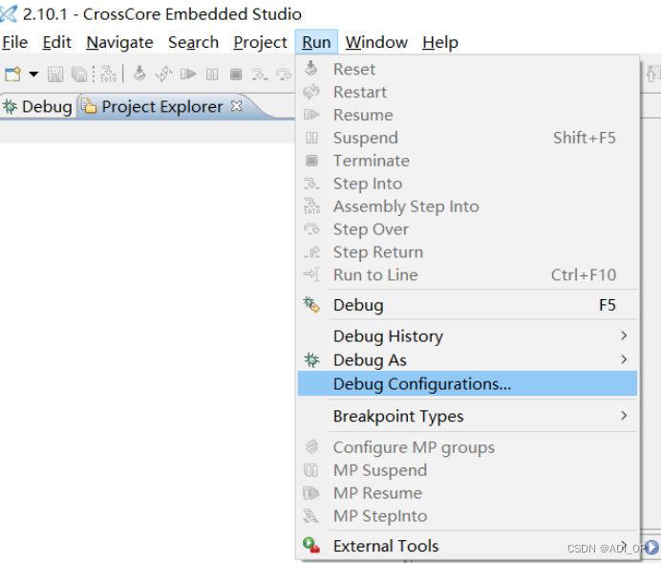
Task: Click the bug icon beside Debug As
Action: (x=311, y=359)
